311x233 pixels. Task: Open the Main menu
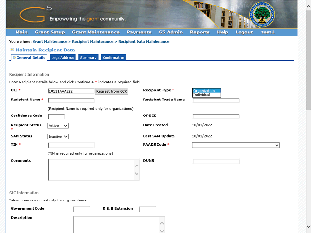[21, 32]
